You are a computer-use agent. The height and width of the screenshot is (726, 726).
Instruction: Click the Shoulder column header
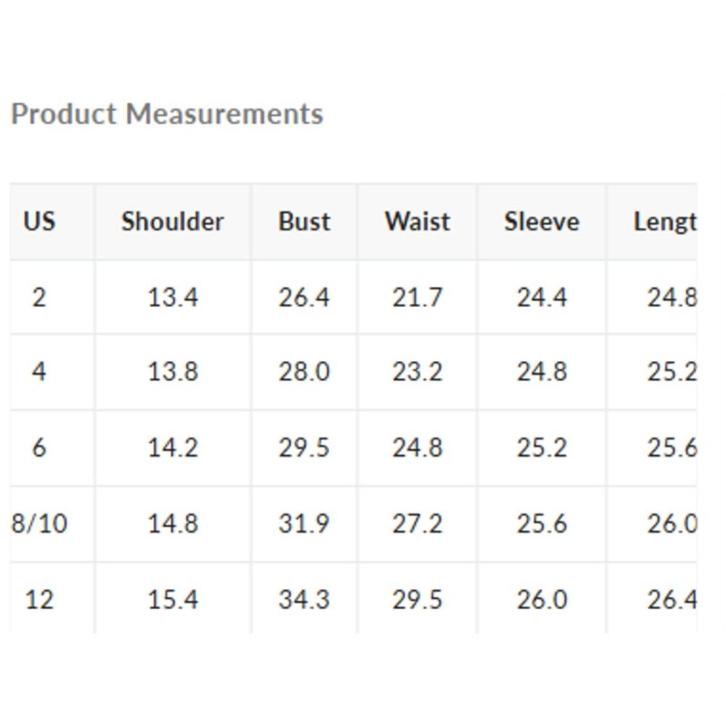pos(172,221)
